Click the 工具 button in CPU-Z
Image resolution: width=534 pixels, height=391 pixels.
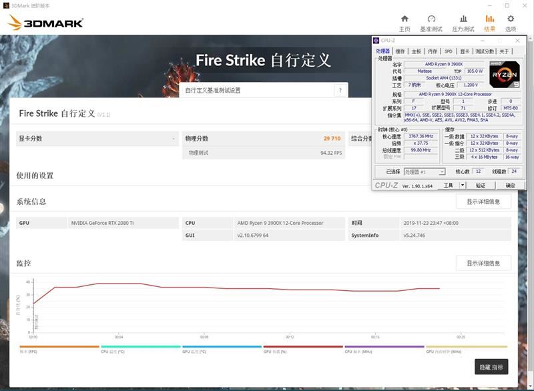(448, 185)
